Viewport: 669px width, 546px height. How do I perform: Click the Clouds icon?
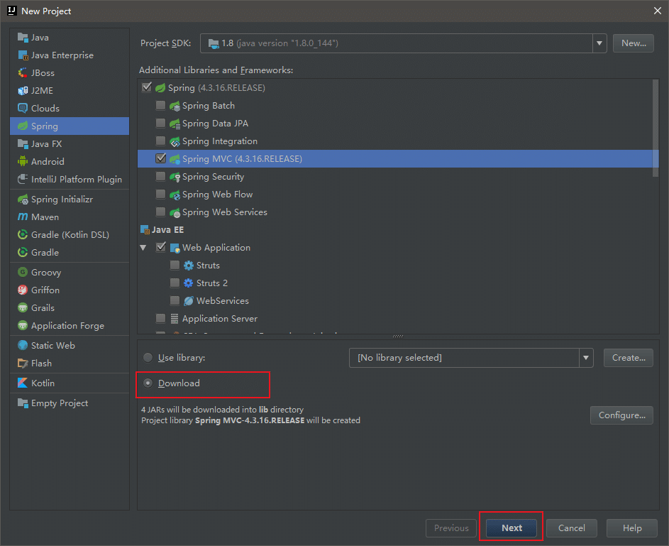pos(23,109)
